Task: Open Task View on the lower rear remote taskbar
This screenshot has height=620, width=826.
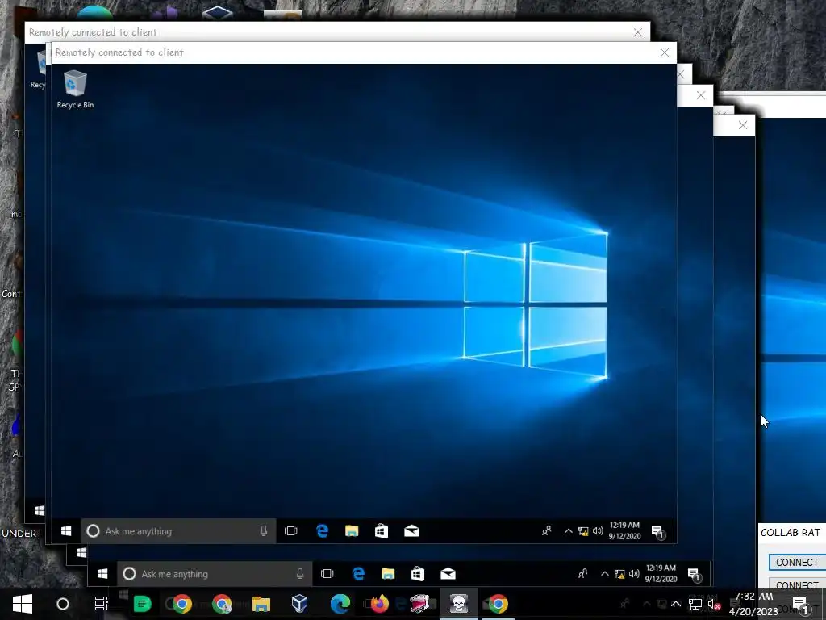Action: [x=327, y=574]
